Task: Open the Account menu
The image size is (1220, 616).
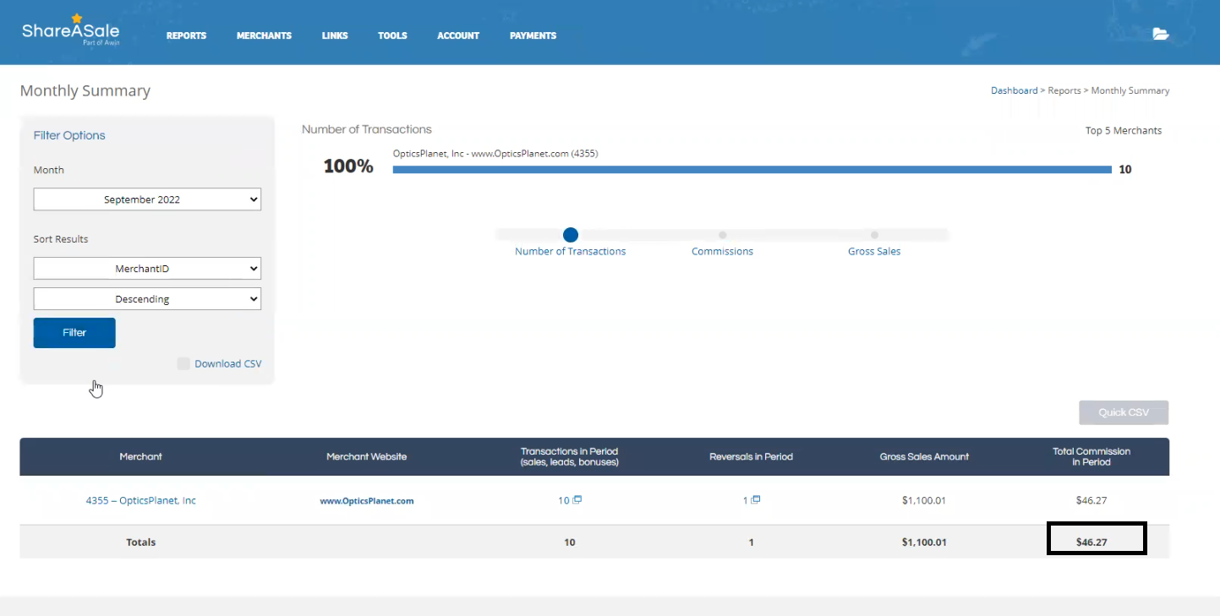Action: tap(458, 35)
